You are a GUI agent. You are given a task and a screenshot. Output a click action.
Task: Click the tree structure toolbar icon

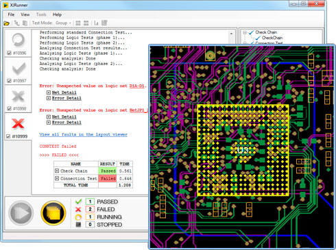coord(16,23)
